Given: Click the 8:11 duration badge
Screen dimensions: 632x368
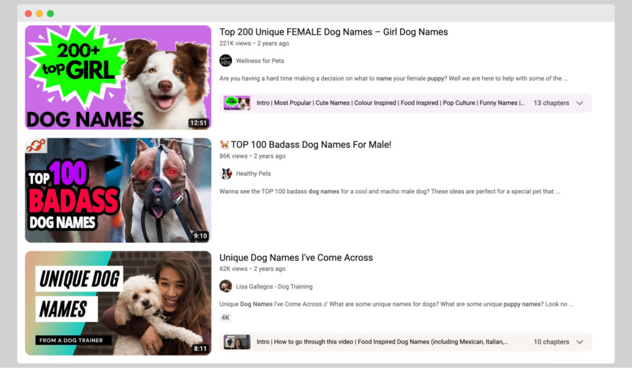Looking at the screenshot, I should tap(201, 349).
